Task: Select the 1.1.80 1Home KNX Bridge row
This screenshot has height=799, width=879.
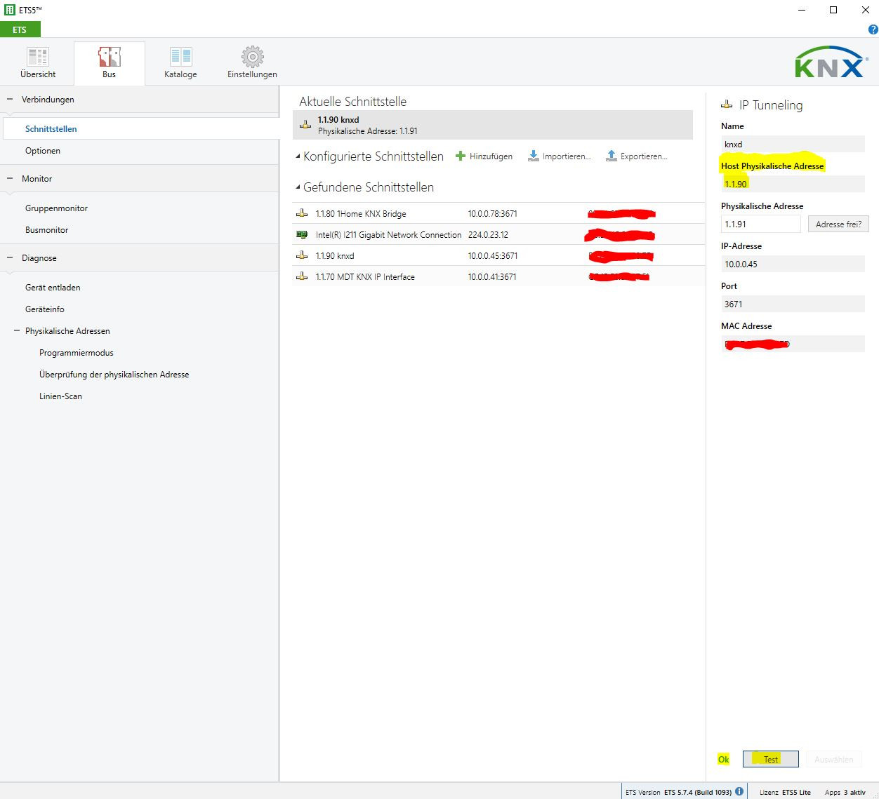Action: 498,213
